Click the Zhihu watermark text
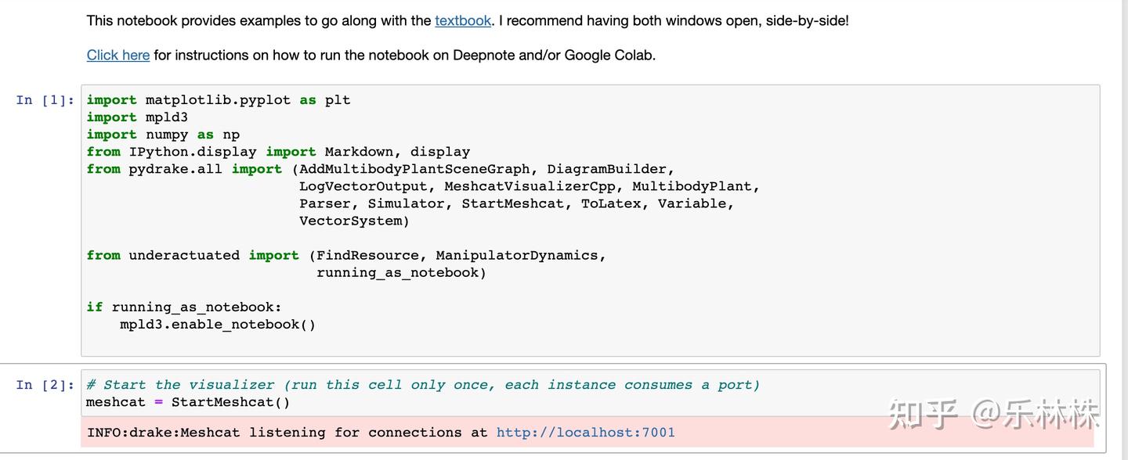The image size is (1128, 460). coord(993,414)
